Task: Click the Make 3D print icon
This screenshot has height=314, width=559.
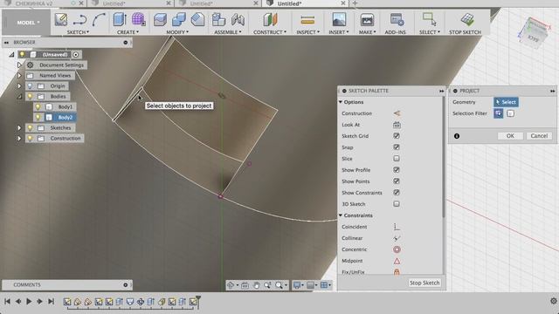Action: click(367, 20)
